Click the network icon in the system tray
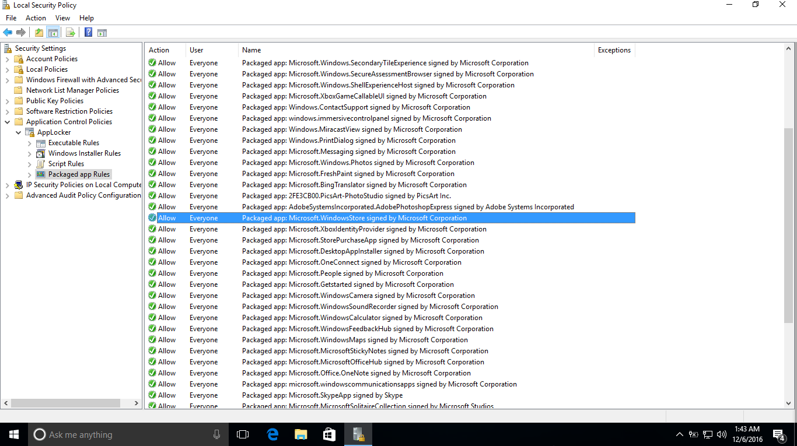797x446 pixels. pos(708,434)
